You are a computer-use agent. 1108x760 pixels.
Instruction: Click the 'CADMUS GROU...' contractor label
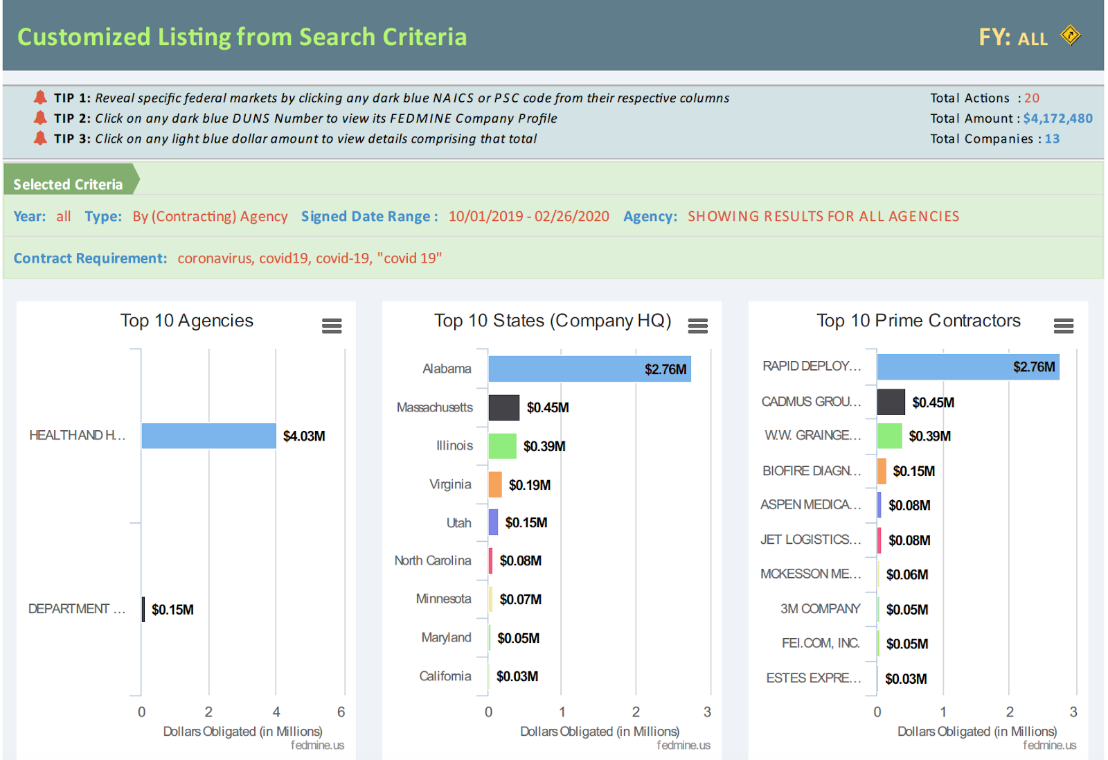click(812, 402)
